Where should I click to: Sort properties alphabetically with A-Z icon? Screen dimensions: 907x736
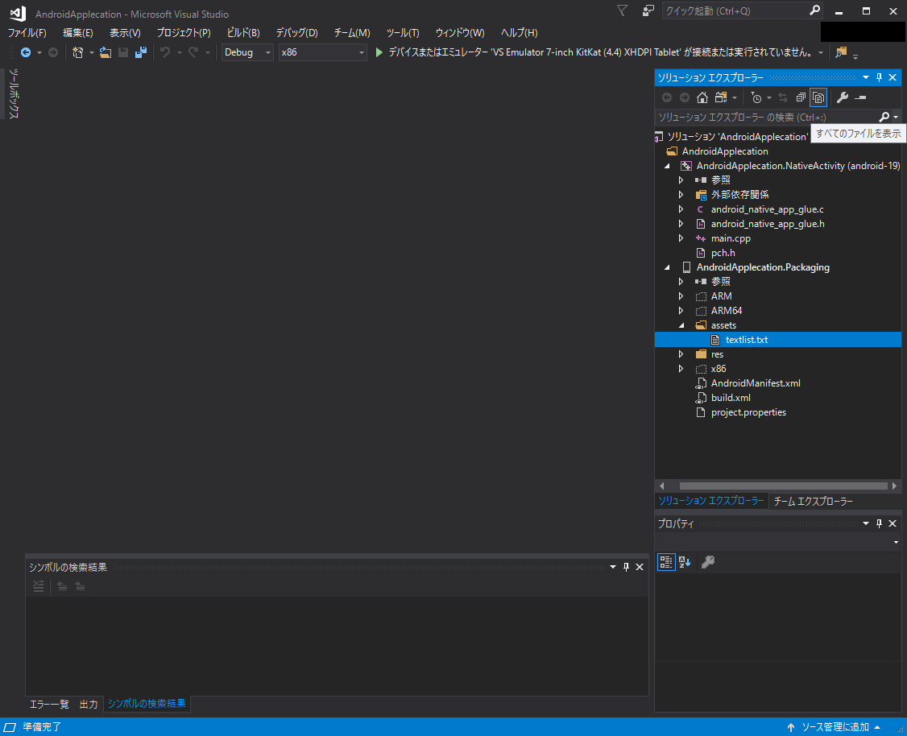(685, 562)
